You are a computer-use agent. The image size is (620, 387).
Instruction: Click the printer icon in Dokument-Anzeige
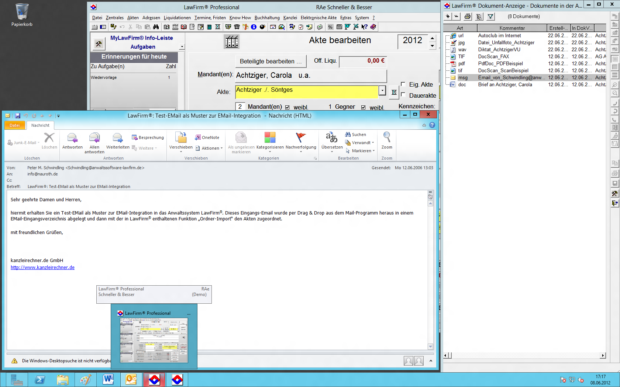(468, 16)
